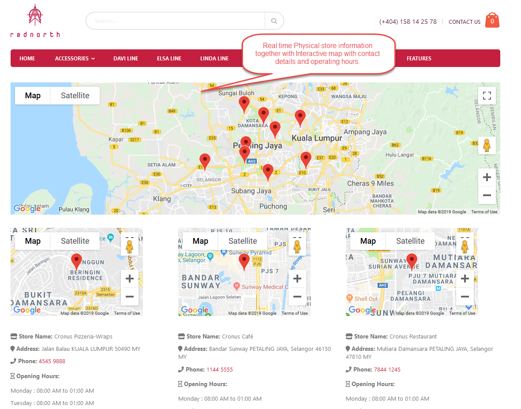Click the Google logo on main map

pos(27,208)
